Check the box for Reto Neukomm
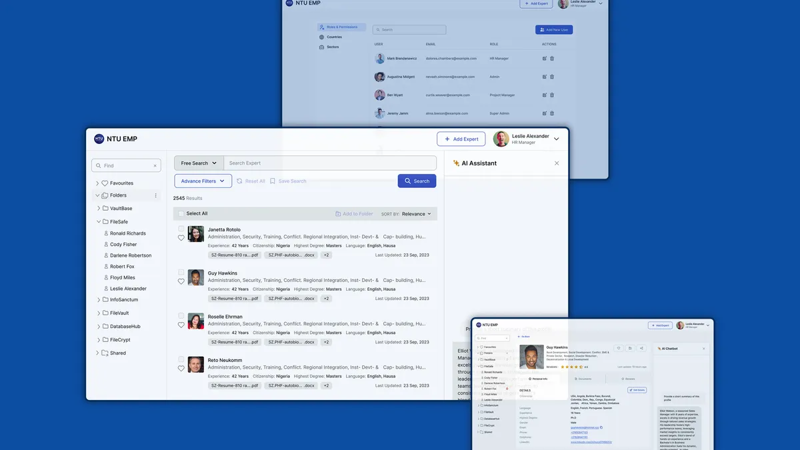This screenshot has height=450, width=800. [x=181, y=359]
